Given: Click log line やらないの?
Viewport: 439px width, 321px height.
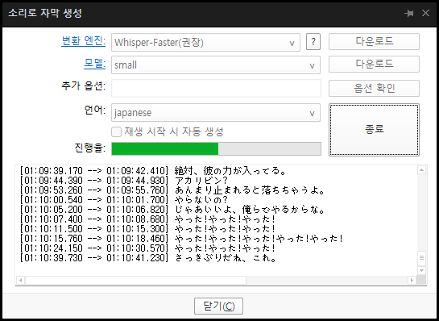Looking at the screenshot, I should pyautogui.click(x=124, y=200).
